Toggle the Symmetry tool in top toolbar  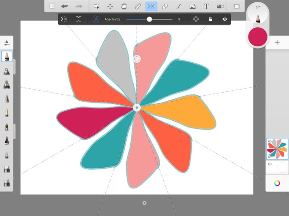(151, 6)
